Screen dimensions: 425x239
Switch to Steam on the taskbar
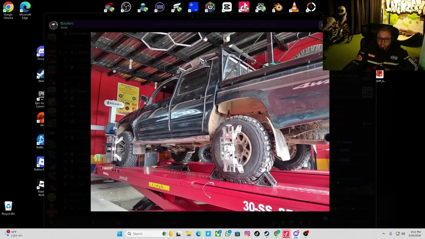[267, 234]
